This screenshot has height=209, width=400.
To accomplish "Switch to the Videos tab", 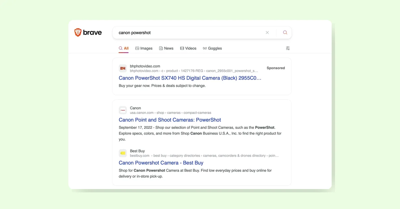I will [x=188, y=48].
